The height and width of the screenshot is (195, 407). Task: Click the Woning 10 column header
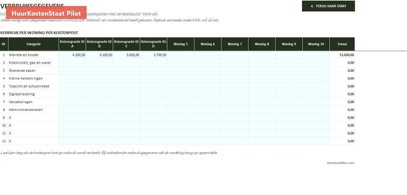pyautogui.click(x=316, y=44)
